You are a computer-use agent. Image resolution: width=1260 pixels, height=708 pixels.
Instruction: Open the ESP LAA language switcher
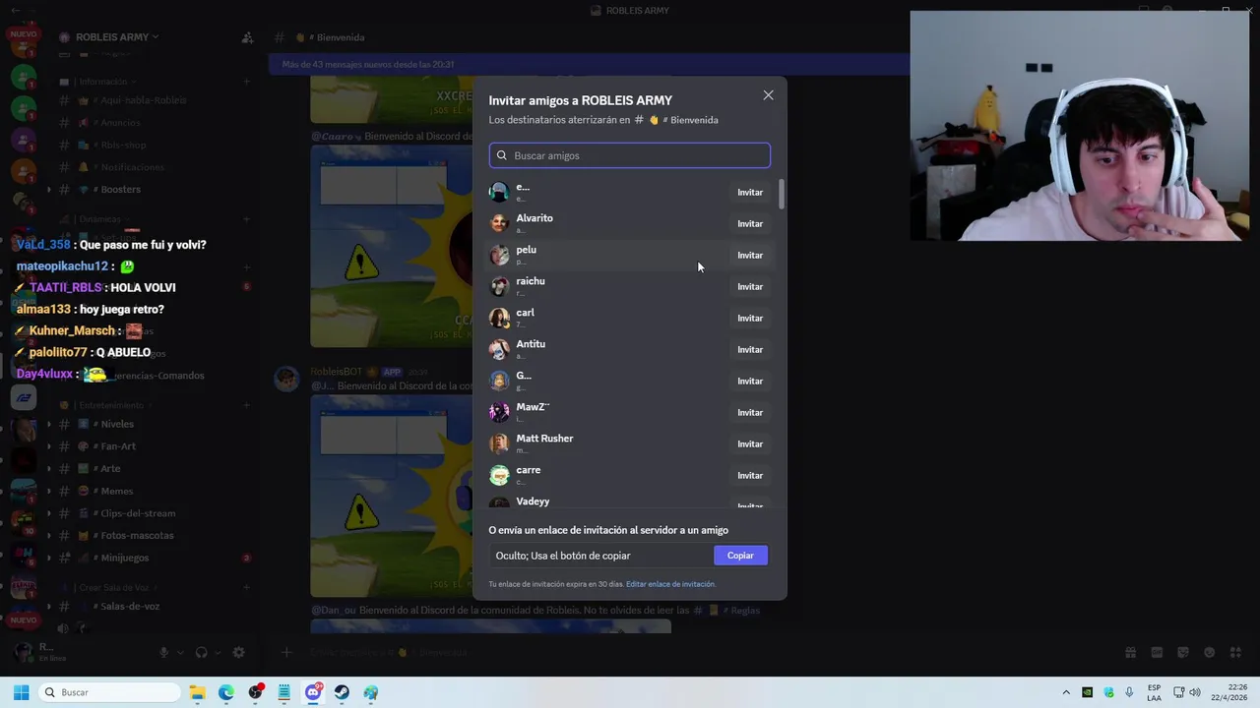[1154, 692]
